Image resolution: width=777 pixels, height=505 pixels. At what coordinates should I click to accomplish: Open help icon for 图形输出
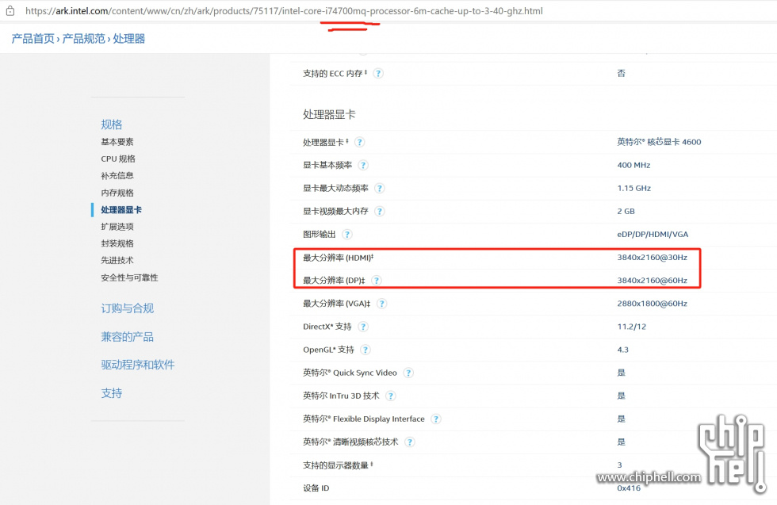pos(347,235)
